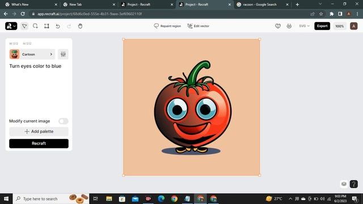Viewport: 363px width, 204px height.
Task: Select the arrow selection tool
Action: pos(24,26)
